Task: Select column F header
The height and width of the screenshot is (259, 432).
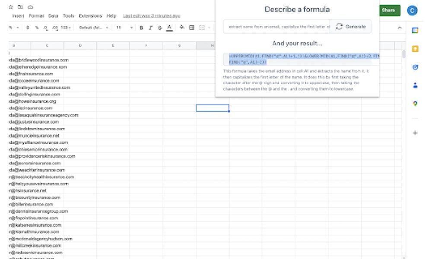Action: click(146, 46)
